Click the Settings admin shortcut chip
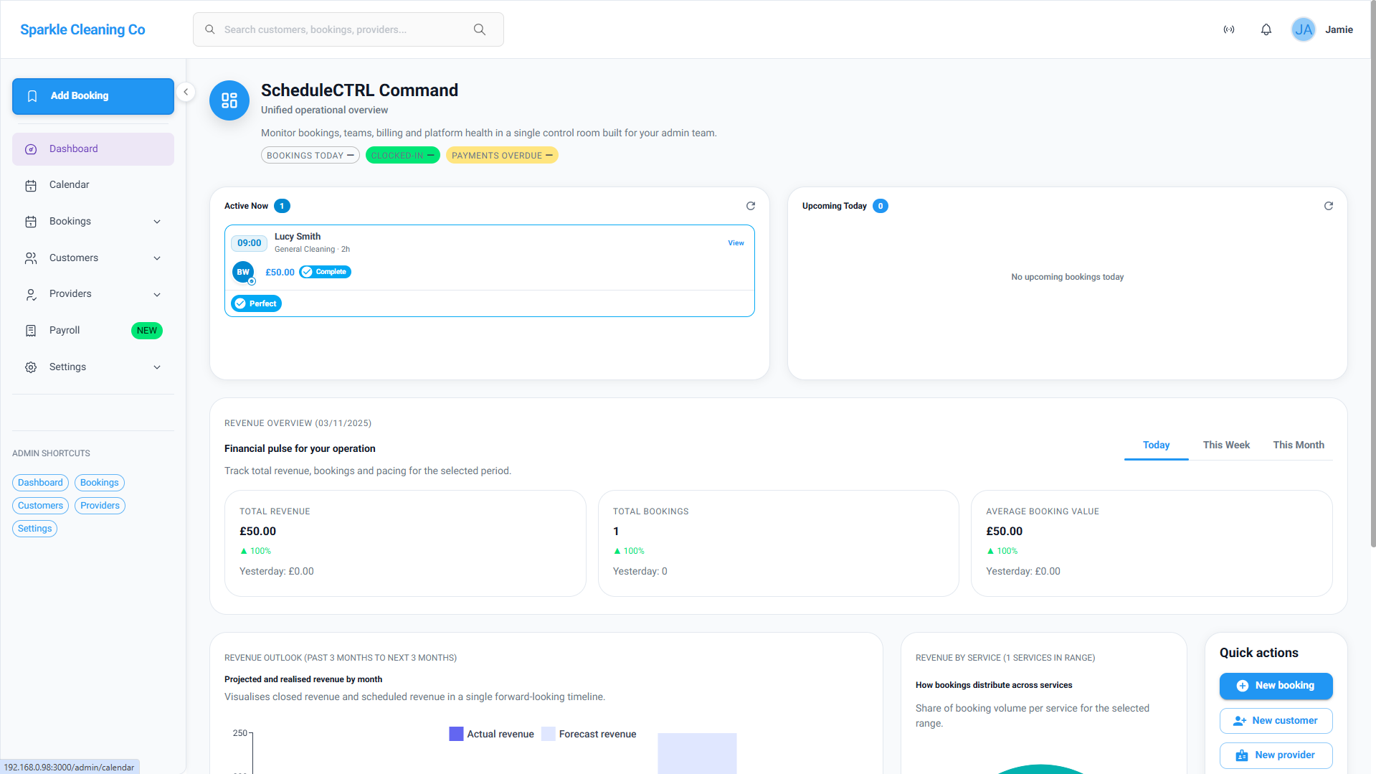 (x=34, y=529)
